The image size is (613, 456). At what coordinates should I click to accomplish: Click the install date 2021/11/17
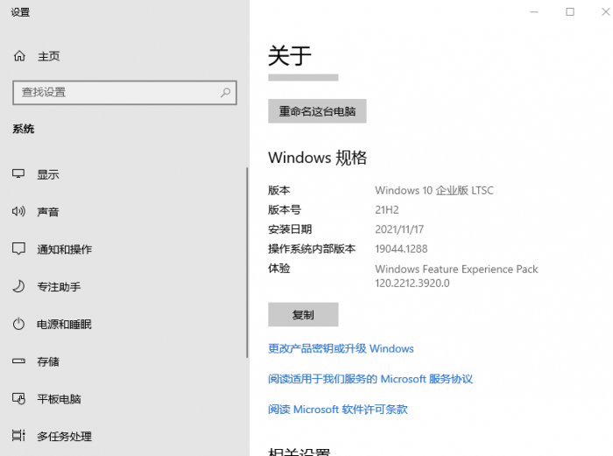coord(399,229)
